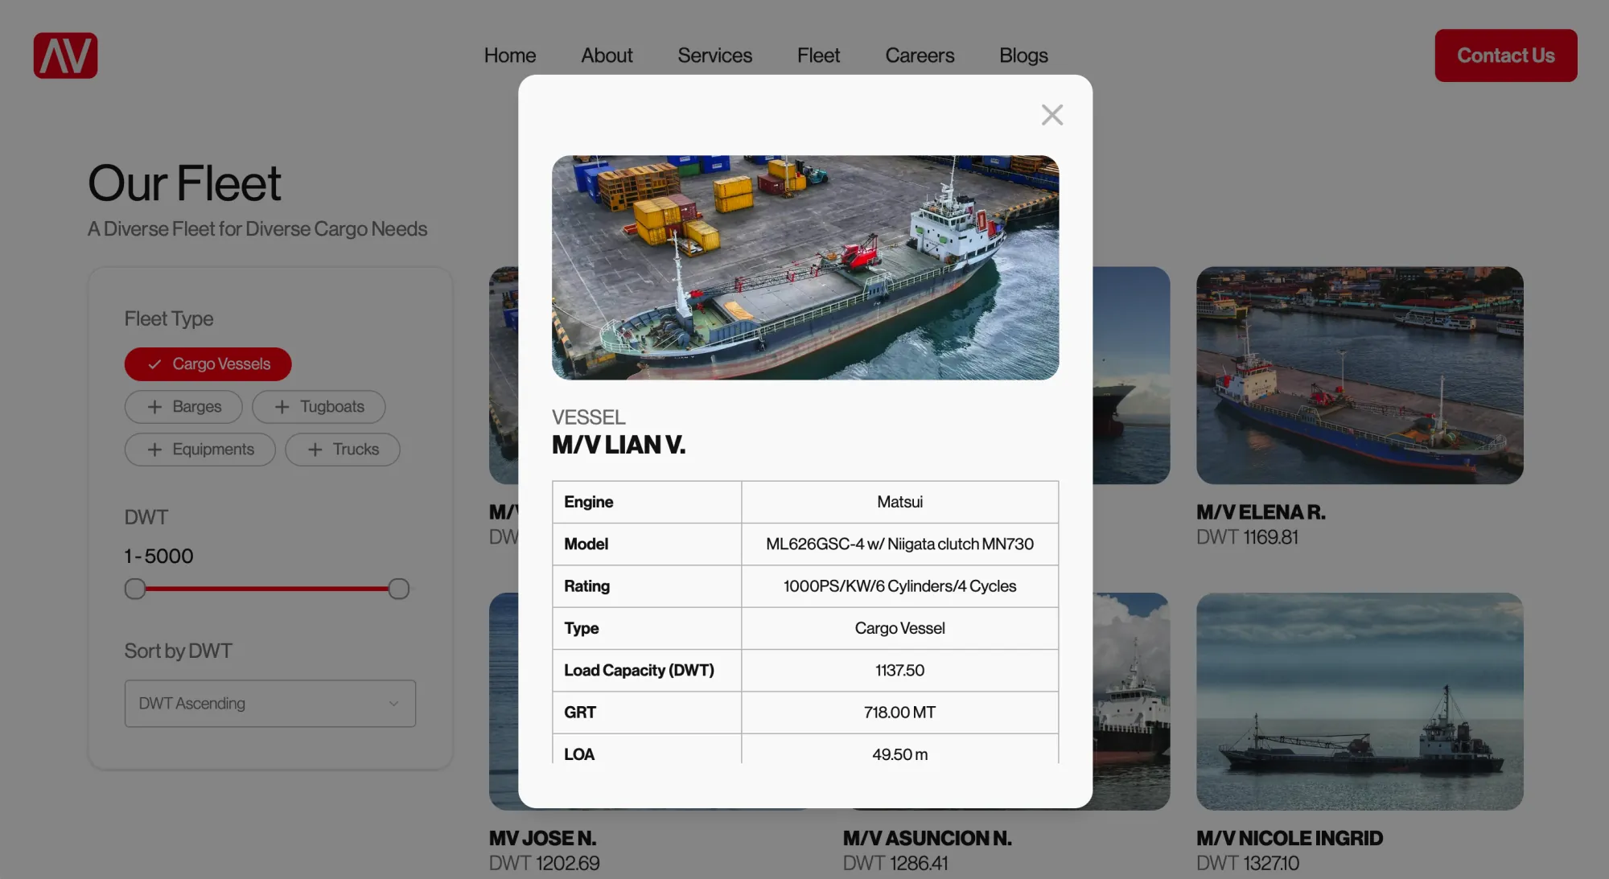
Task: Turn on the Equipments filter
Action: tap(200, 450)
